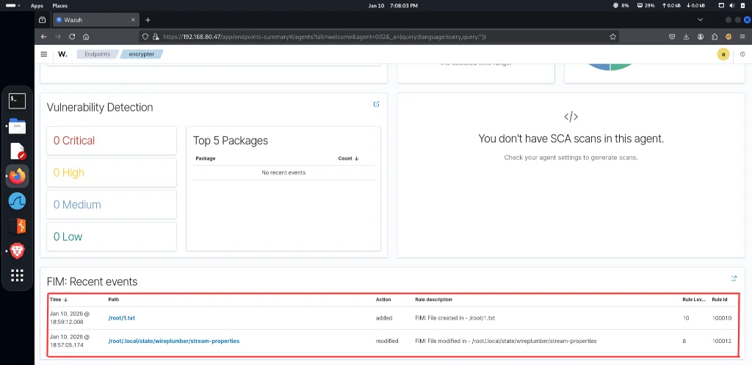Click 'FIM: File created in - /root/1.txt' description
This screenshot has width=752, height=365.
455,317
